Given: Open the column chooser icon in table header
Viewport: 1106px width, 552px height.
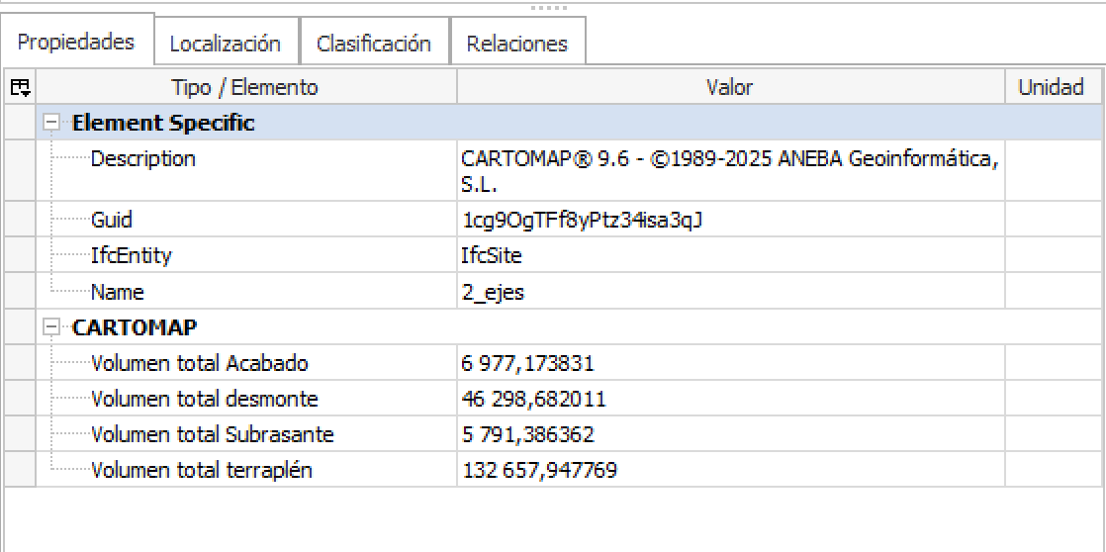Looking at the screenshot, I should click(20, 87).
